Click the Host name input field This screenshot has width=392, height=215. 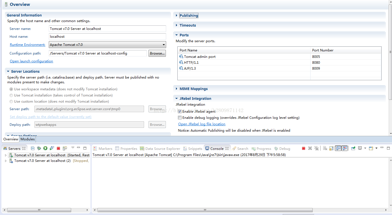point(107,36)
